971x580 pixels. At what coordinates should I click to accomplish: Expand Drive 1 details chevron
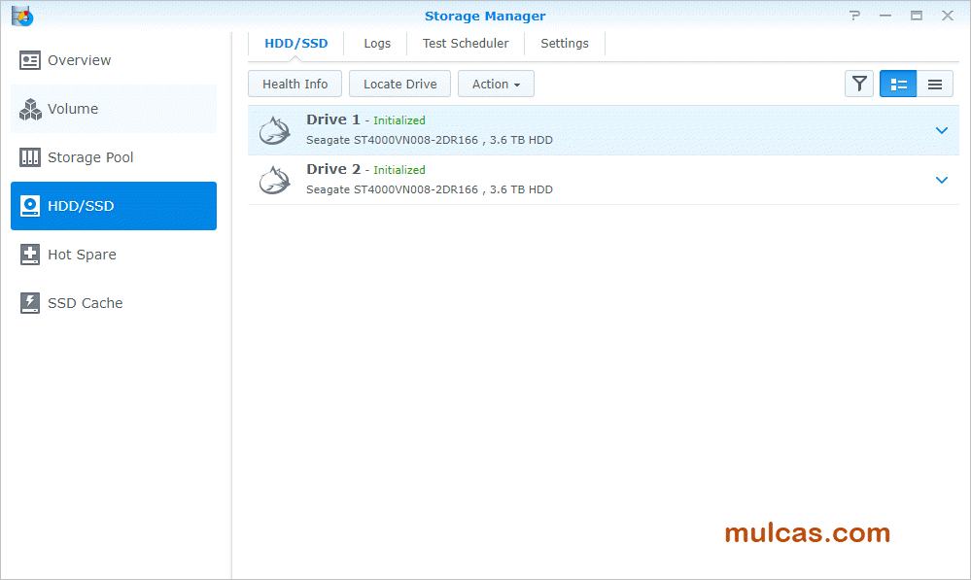point(941,130)
